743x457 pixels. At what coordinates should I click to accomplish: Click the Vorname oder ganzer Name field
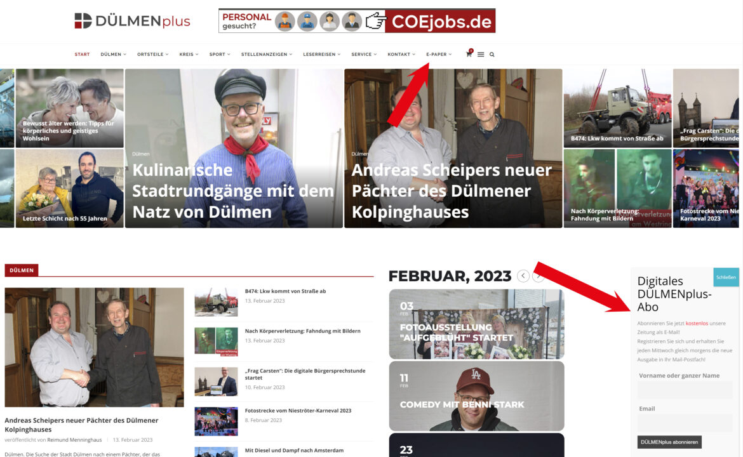(x=685, y=390)
